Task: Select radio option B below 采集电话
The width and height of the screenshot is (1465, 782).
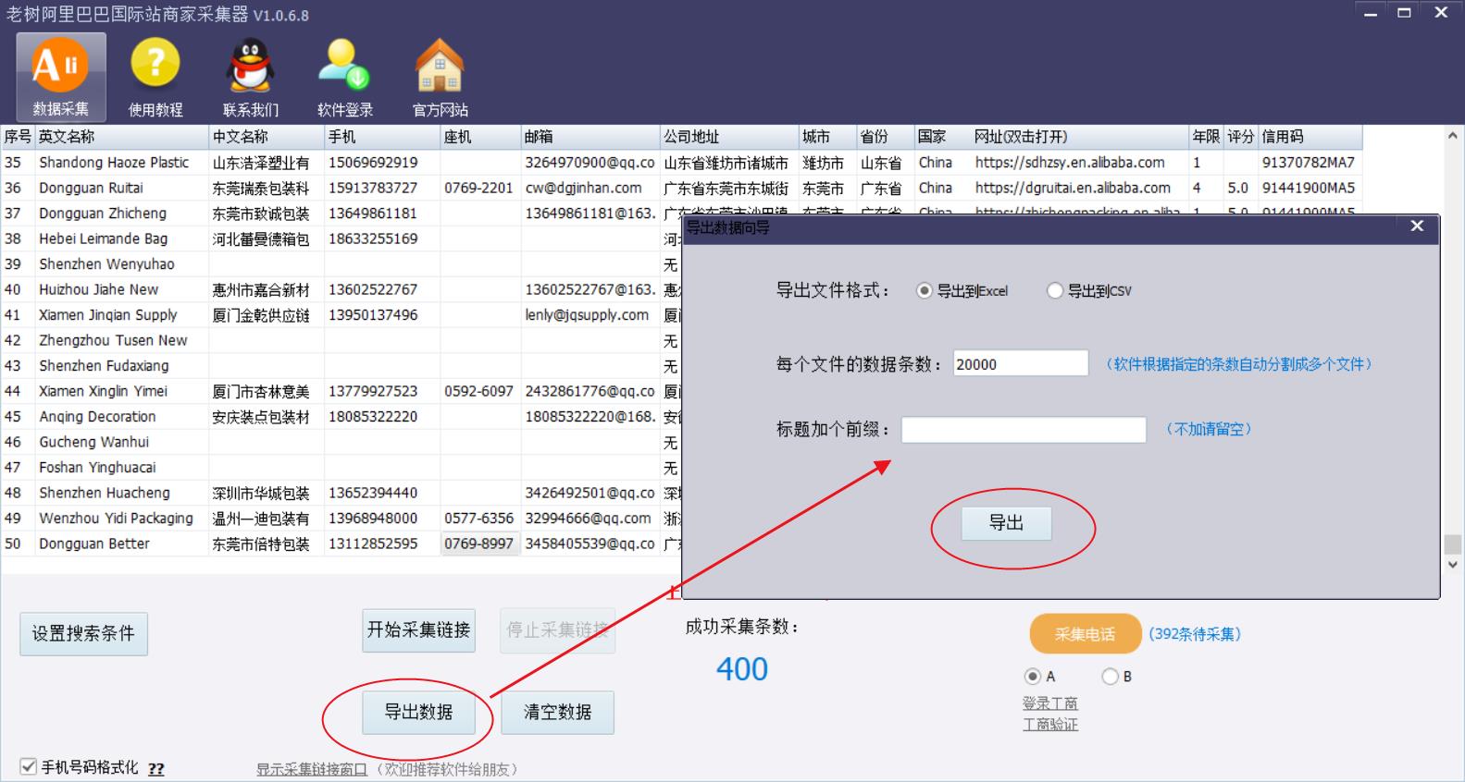Action: click(1110, 677)
